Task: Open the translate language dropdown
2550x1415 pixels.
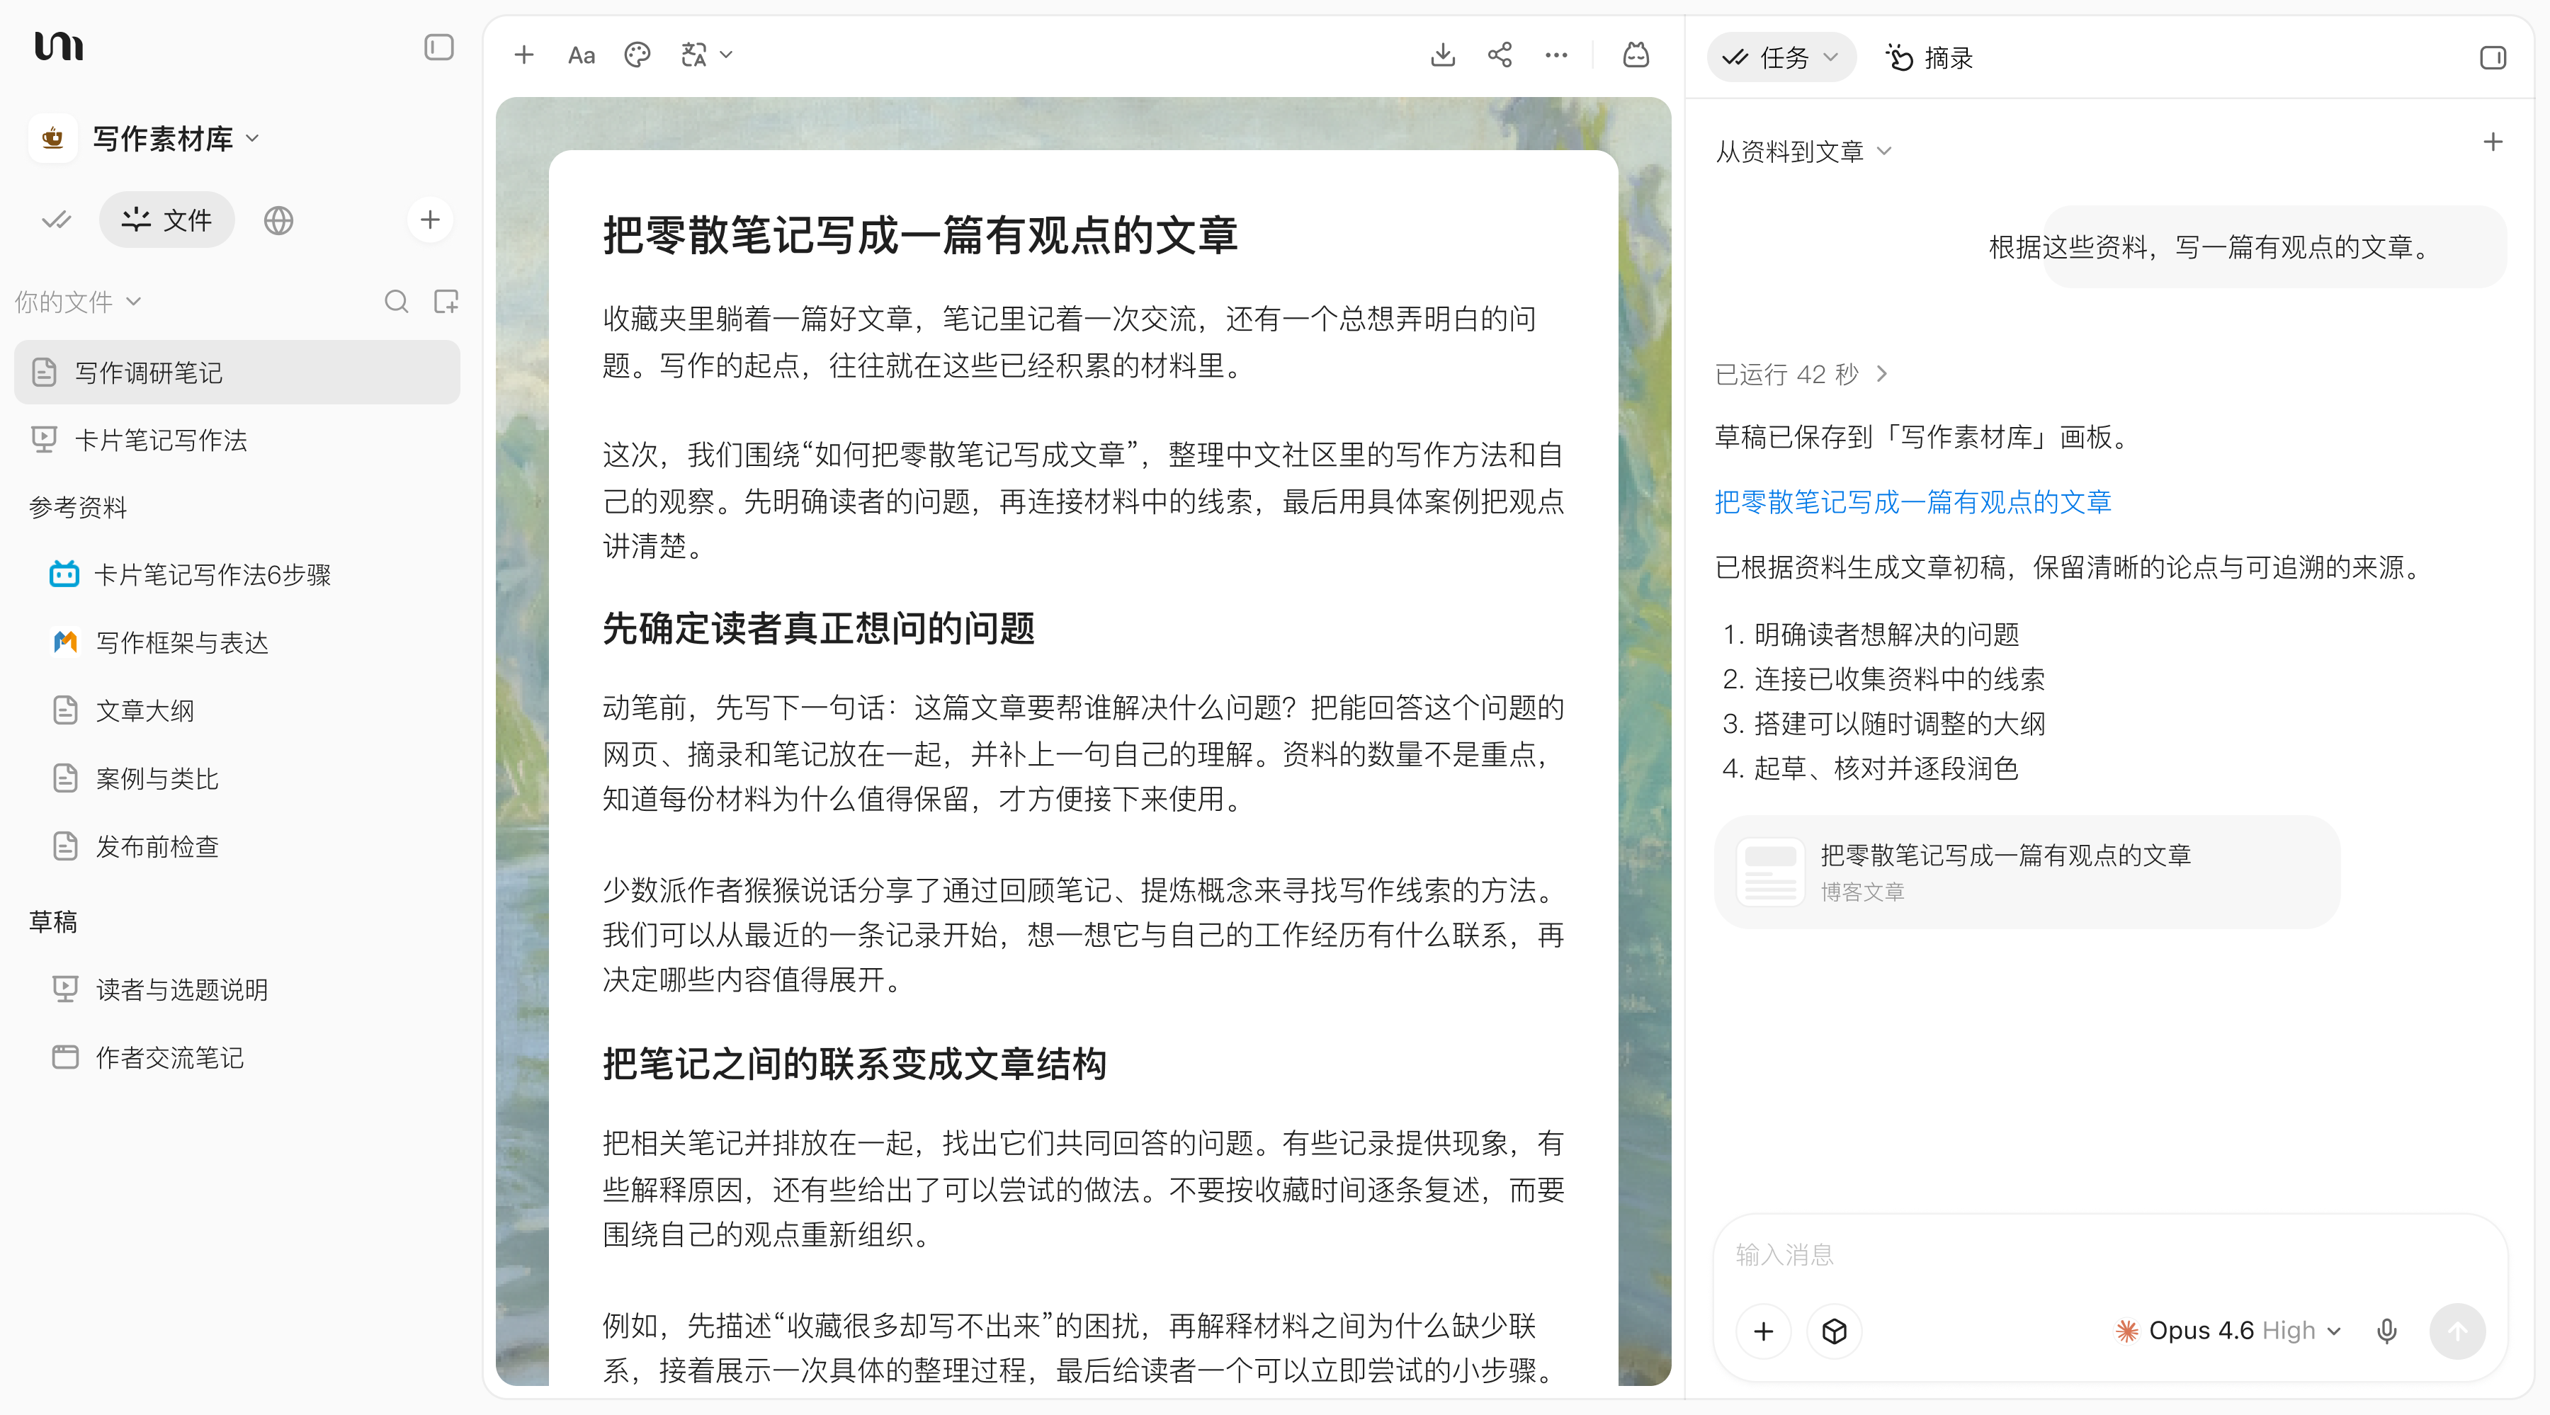Action: (707, 55)
